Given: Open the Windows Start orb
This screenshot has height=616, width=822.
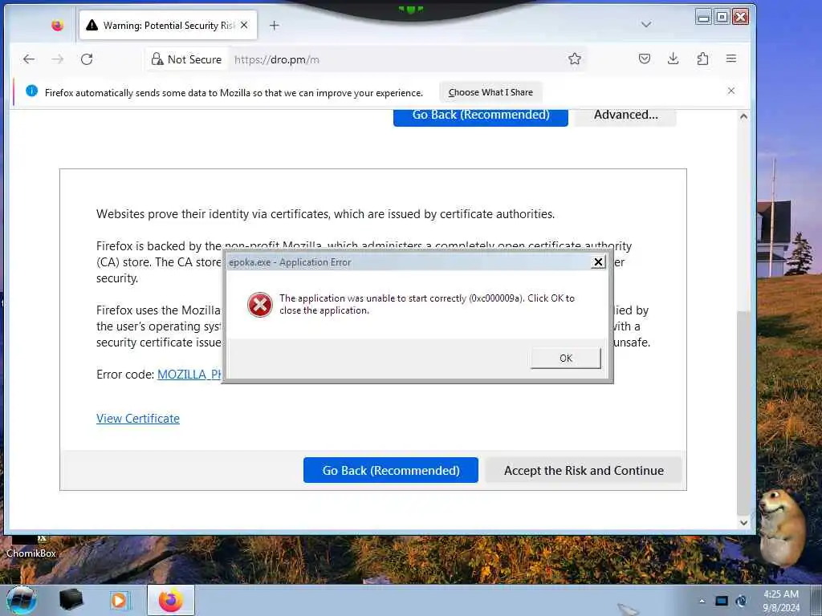Looking at the screenshot, I should click(x=22, y=600).
